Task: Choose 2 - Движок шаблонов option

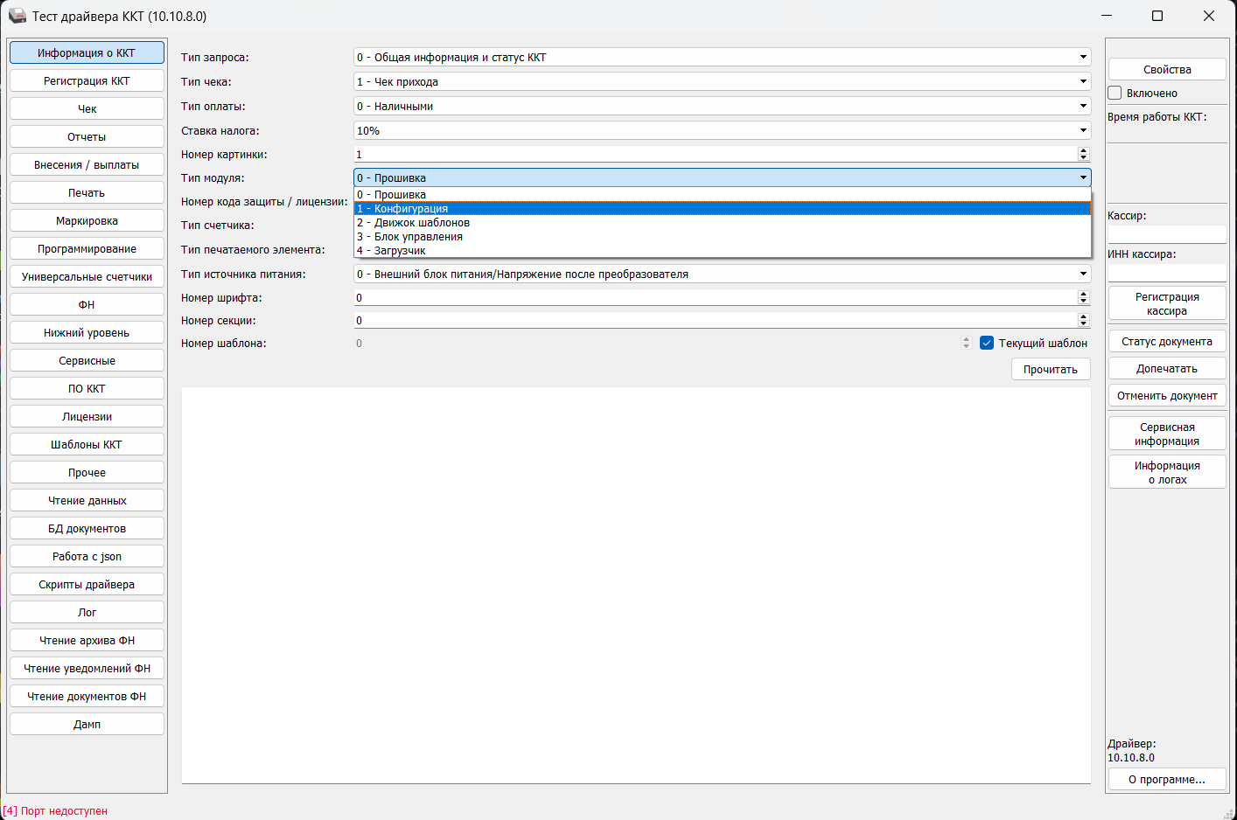Action: coord(723,222)
